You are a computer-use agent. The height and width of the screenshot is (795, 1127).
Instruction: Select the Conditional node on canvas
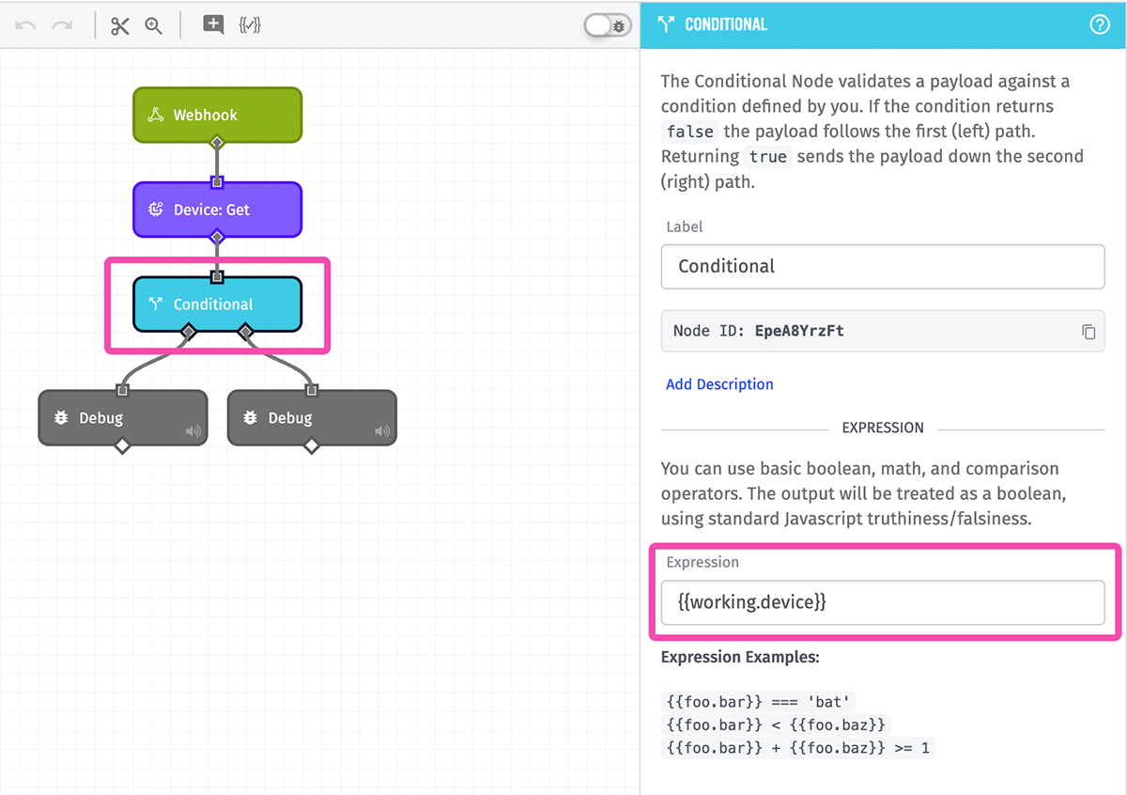click(217, 304)
